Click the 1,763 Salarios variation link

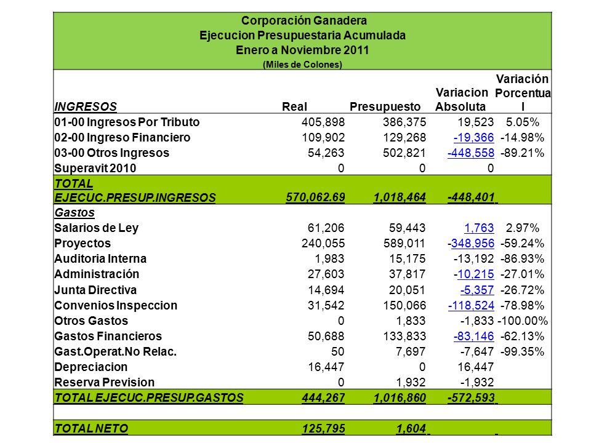[479, 228]
